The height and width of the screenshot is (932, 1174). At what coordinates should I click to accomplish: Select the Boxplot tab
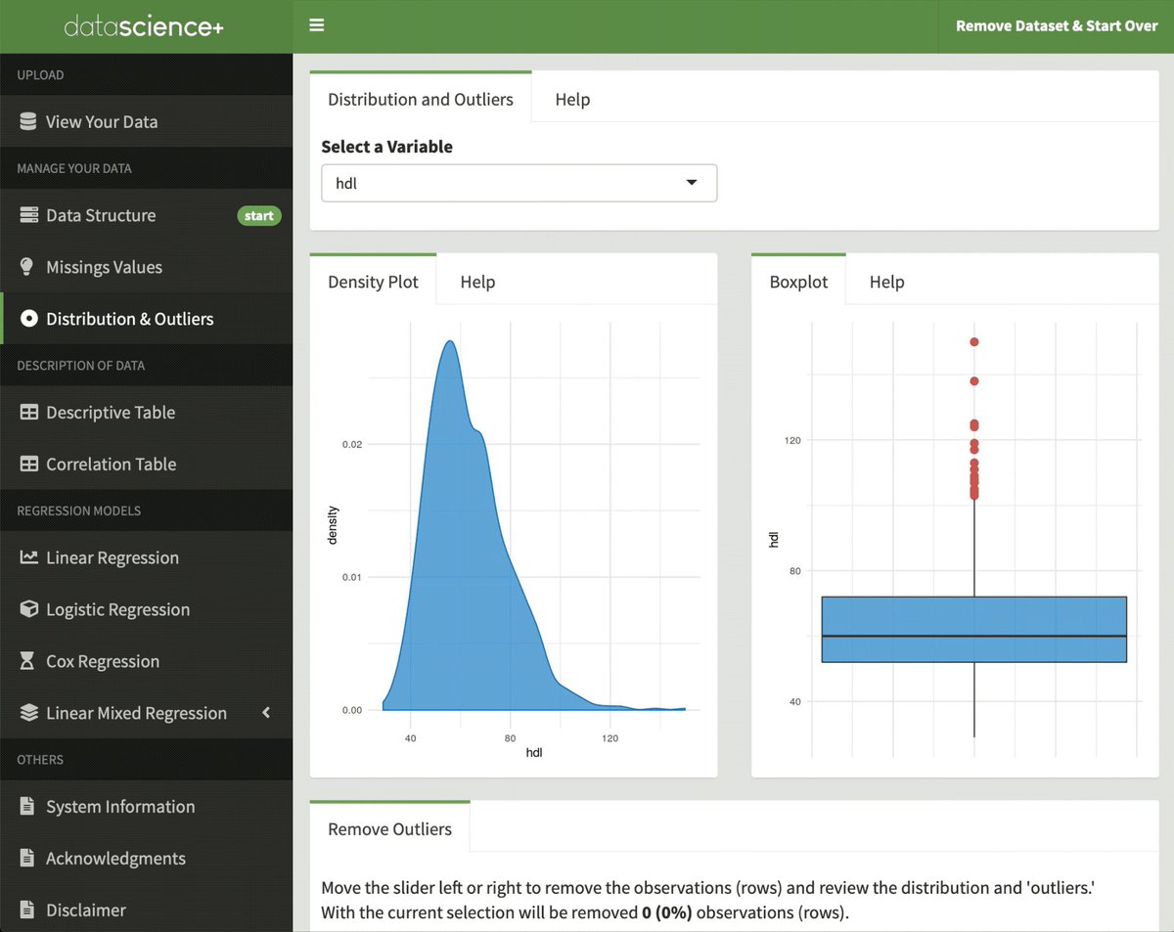(798, 282)
